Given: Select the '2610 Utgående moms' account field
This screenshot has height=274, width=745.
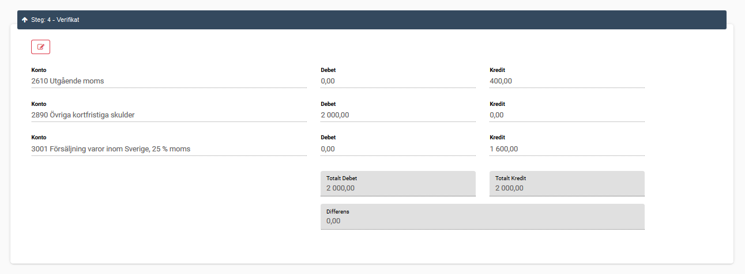Looking at the screenshot, I should [x=168, y=81].
